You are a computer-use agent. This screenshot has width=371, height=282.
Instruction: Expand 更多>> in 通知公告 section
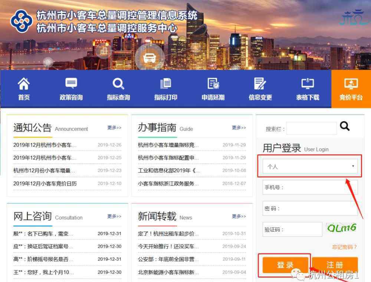pyautogui.click(x=114, y=128)
